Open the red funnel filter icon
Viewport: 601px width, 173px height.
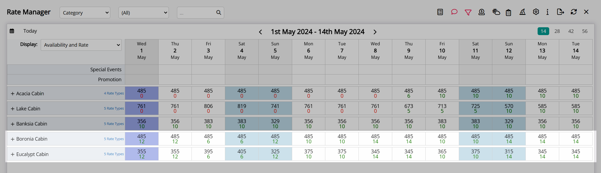coord(468,12)
